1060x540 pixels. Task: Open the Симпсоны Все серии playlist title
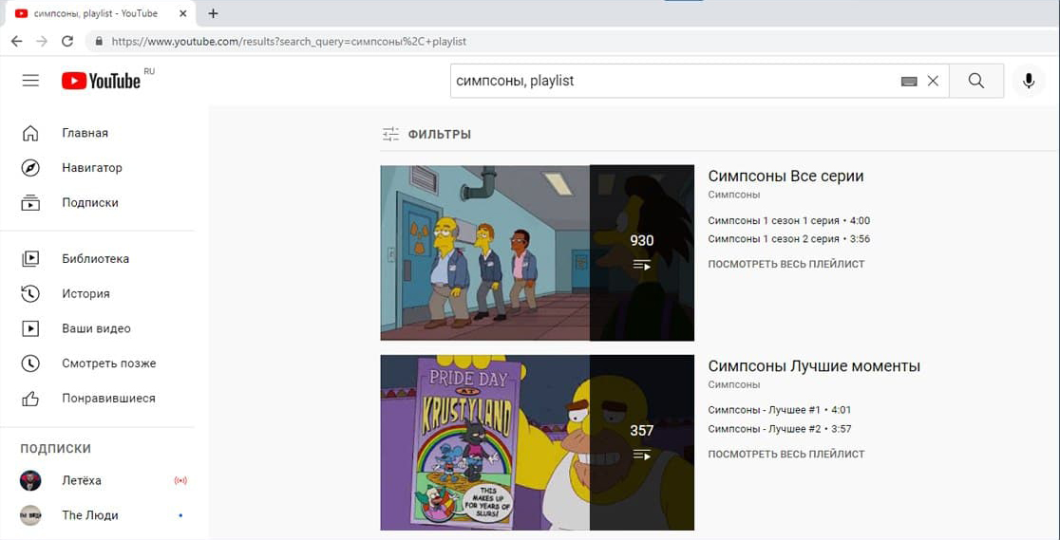(786, 177)
